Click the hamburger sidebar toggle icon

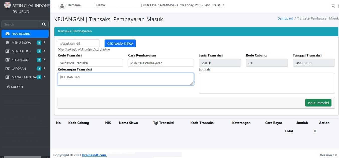[53, 6]
